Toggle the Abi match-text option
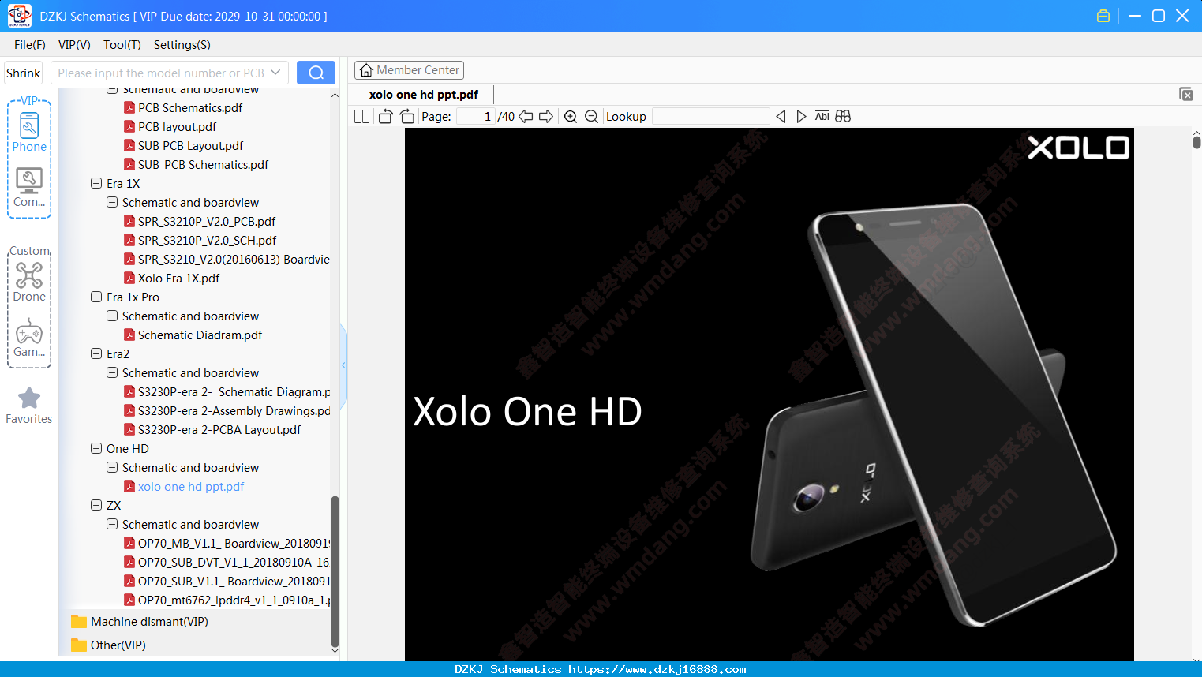 point(822,116)
